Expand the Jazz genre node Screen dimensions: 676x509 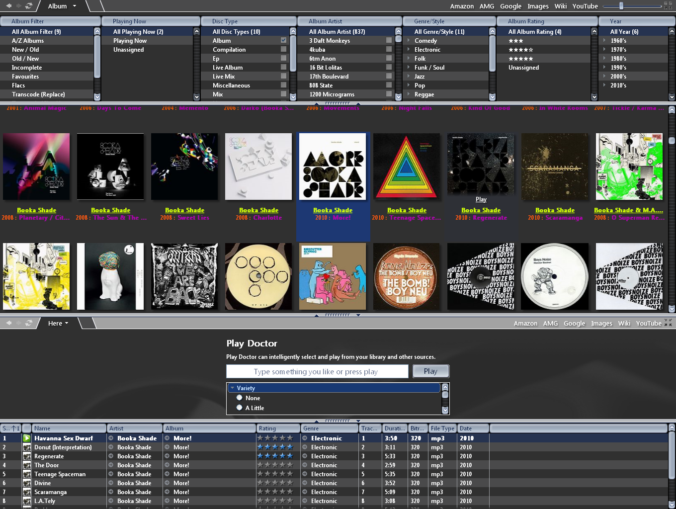click(409, 76)
